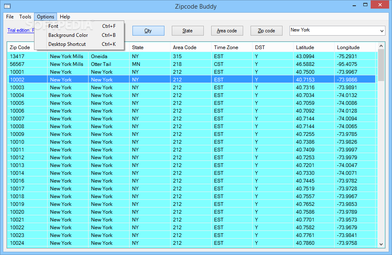
Task: Select zip code 10017 cell
Action: coord(28,188)
